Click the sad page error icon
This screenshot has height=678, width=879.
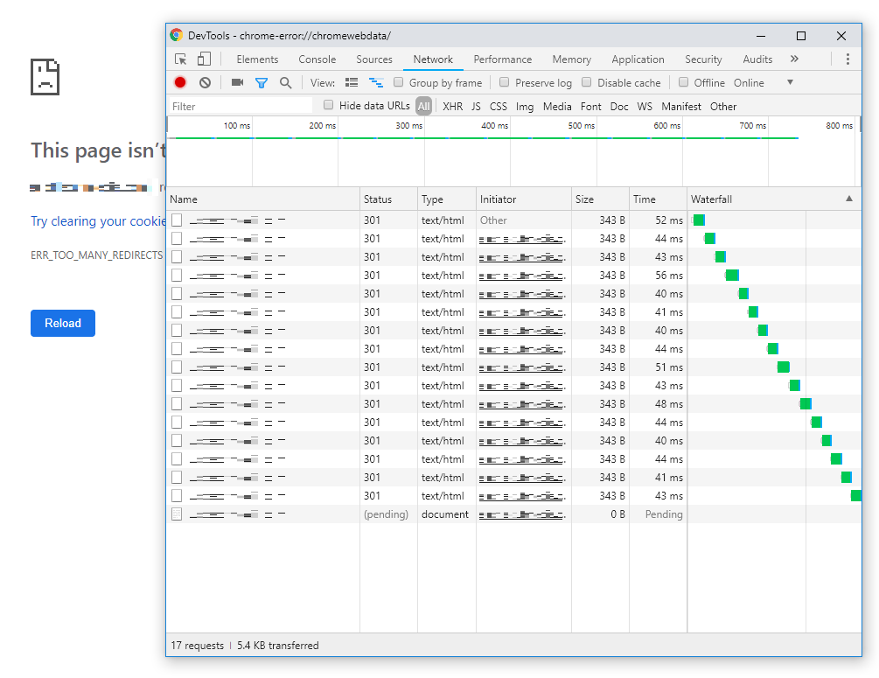pyautogui.click(x=45, y=77)
